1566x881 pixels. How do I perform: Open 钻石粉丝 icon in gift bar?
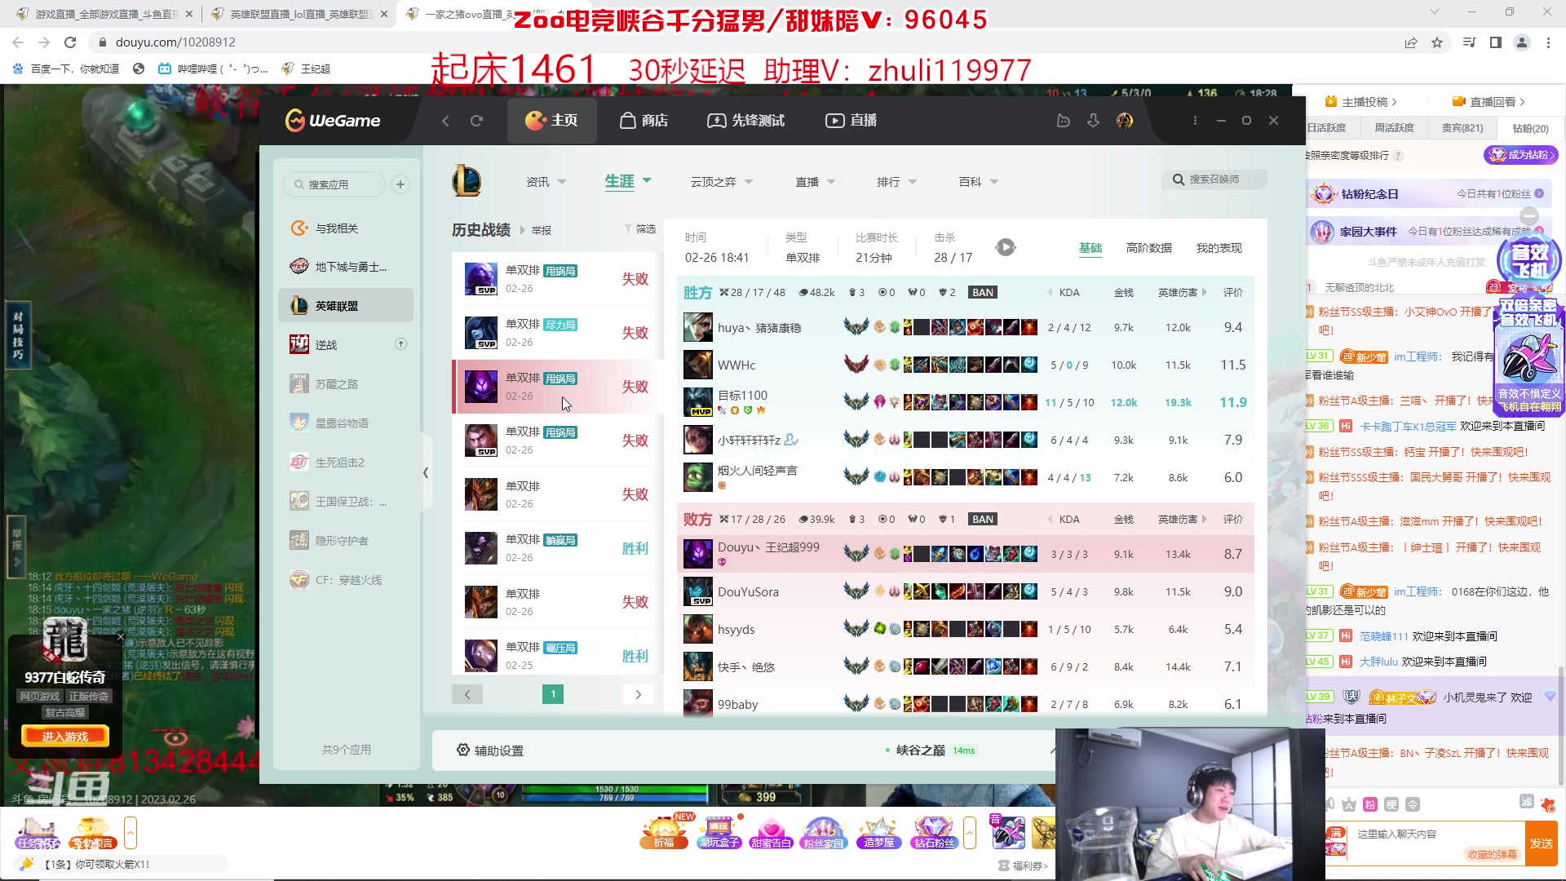pyautogui.click(x=934, y=833)
